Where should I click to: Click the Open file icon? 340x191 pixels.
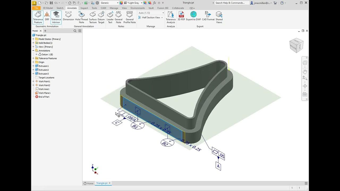(47, 3)
